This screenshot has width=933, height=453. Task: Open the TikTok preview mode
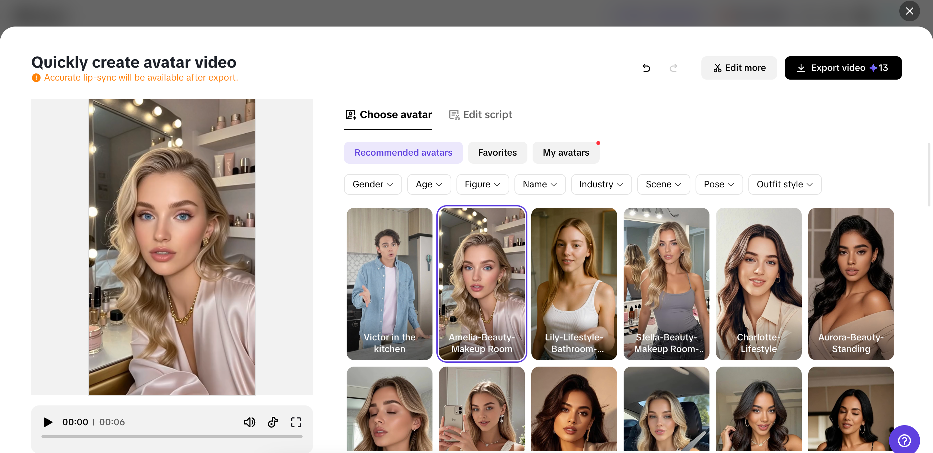pos(273,422)
